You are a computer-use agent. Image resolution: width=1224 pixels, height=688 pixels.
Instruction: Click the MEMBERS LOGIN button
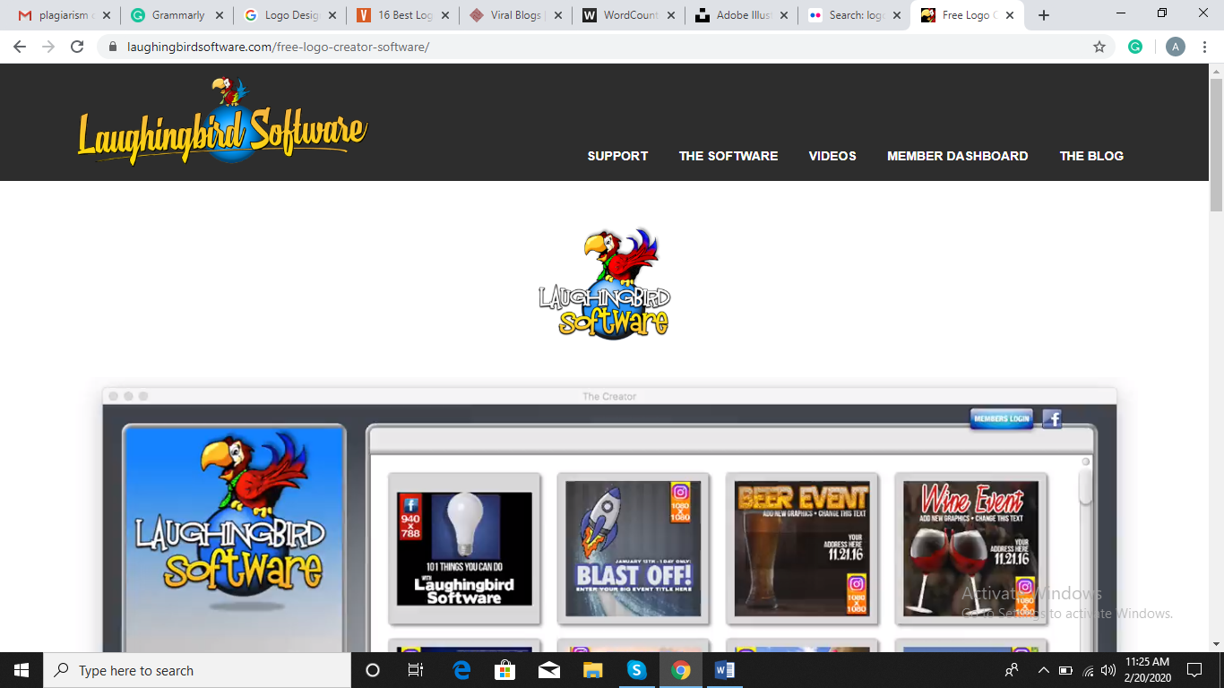pos(1002,418)
